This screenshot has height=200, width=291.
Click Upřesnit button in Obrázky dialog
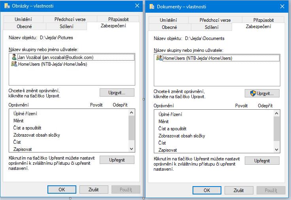pyautogui.click(x=117, y=160)
